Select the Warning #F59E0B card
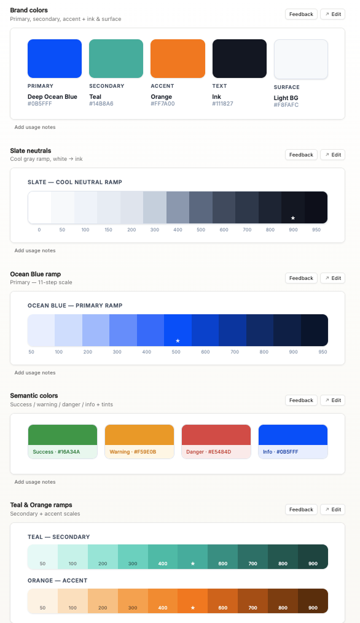The image size is (360, 623). 139,442
